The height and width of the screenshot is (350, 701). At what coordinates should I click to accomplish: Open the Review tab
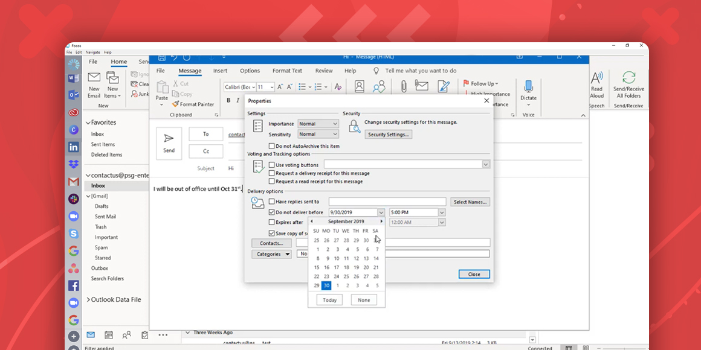point(324,71)
